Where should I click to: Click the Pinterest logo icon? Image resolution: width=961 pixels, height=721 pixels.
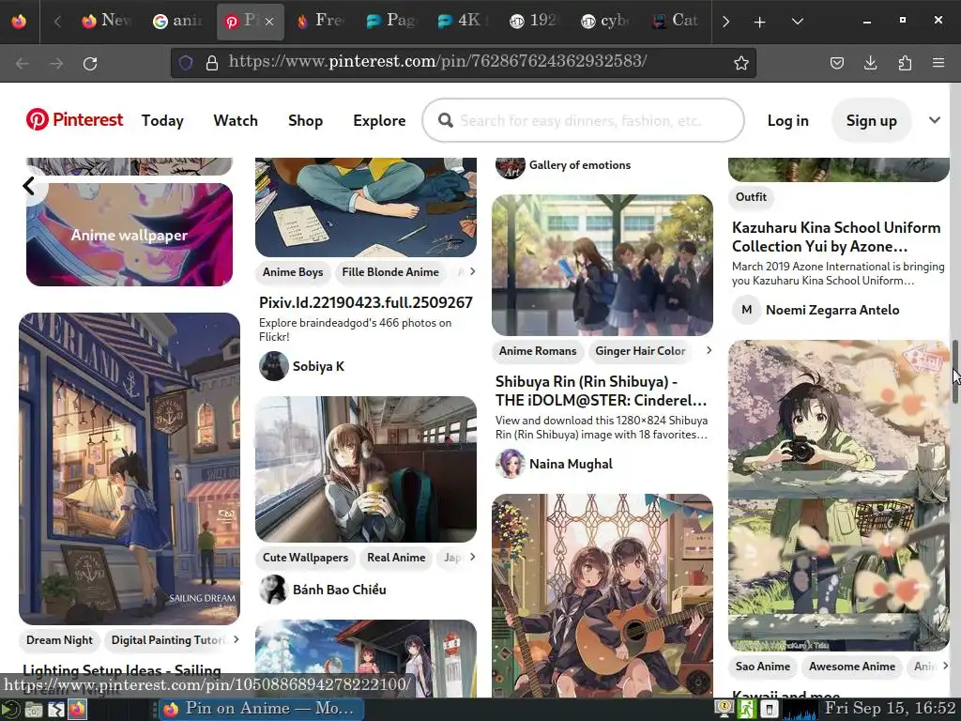click(37, 119)
